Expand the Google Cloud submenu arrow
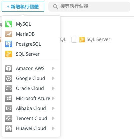This screenshot has width=134, height=139. pos(53,78)
